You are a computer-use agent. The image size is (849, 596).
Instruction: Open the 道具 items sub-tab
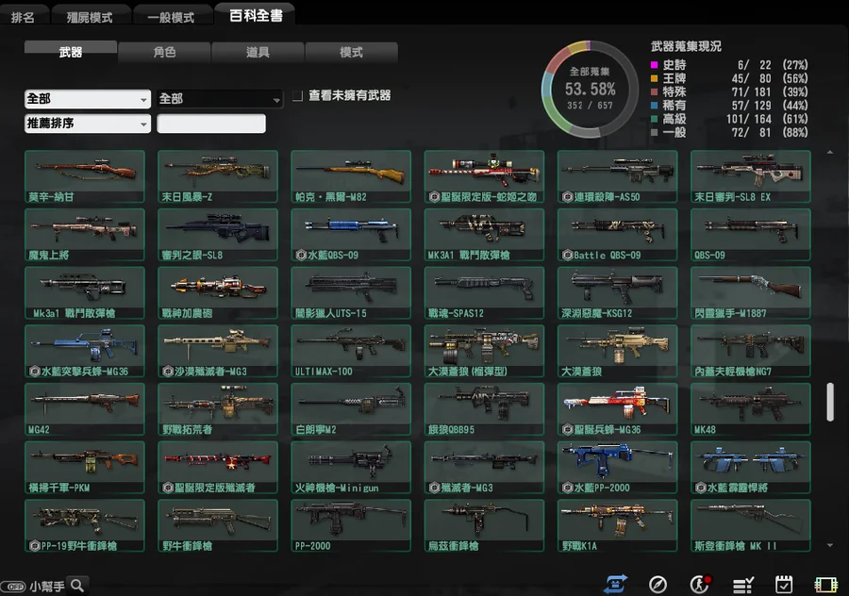point(258,52)
